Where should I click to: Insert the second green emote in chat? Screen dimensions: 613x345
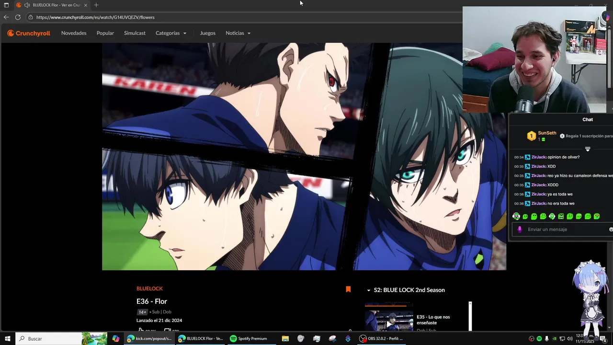coord(525,217)
